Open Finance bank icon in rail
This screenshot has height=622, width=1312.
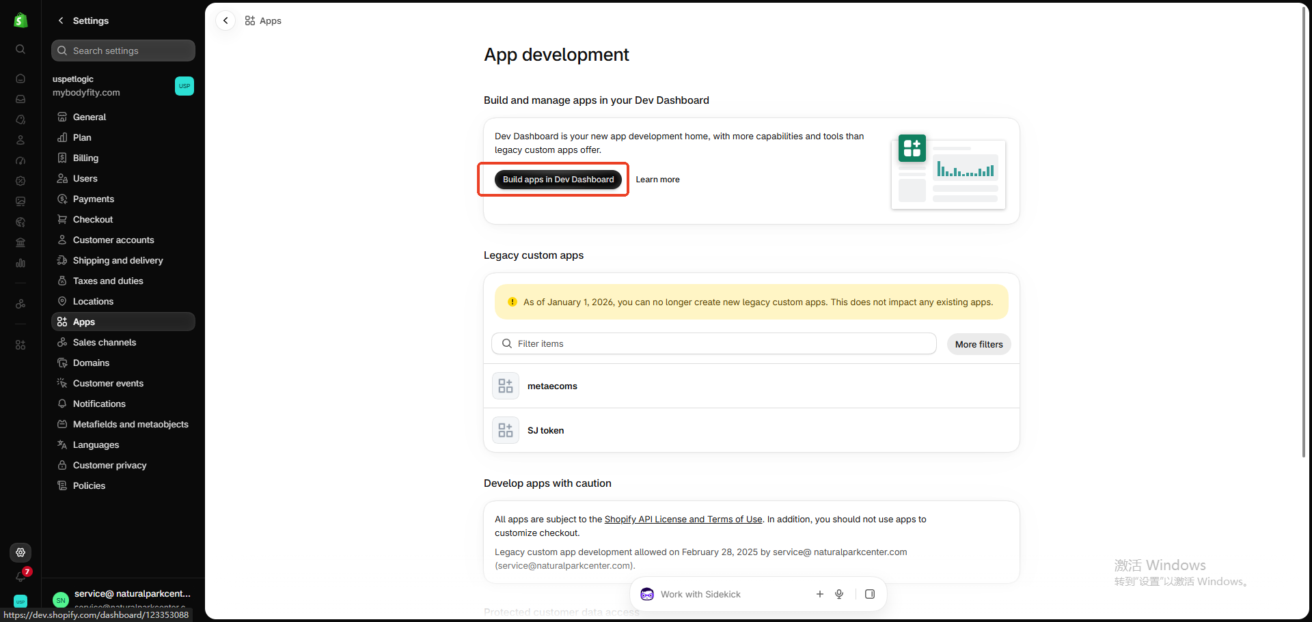pyautogui.click(x=20, y=242)
